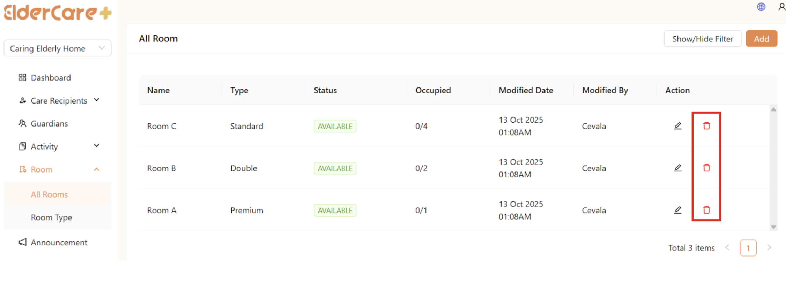This screenshot has width=786, height=290.
Task: Go to the Dashboard page
Action: pos(51,78)
